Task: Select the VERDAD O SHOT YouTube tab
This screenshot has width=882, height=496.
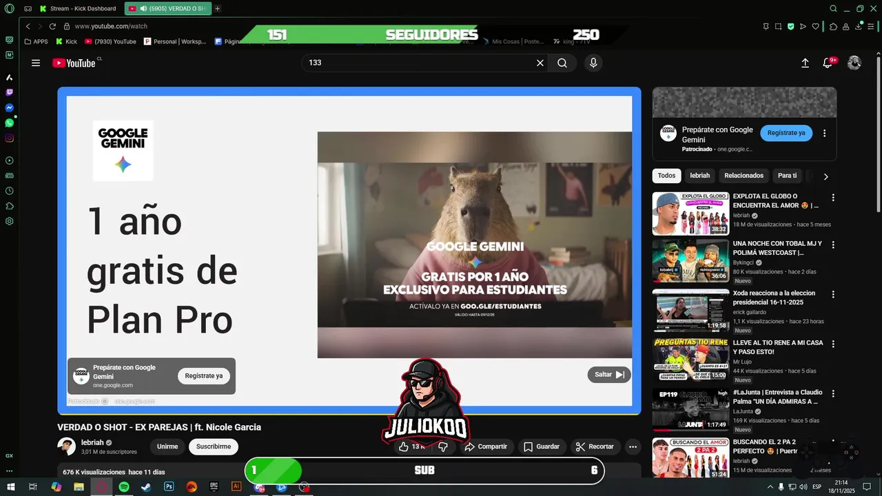Action: [167, 9]
